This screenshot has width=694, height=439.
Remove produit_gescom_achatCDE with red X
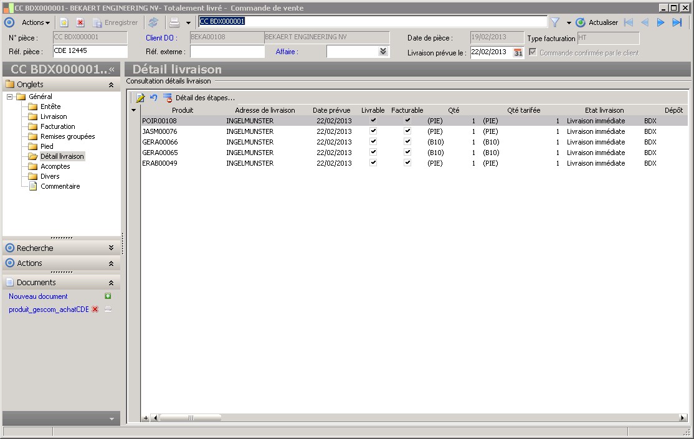click(95, 309)
